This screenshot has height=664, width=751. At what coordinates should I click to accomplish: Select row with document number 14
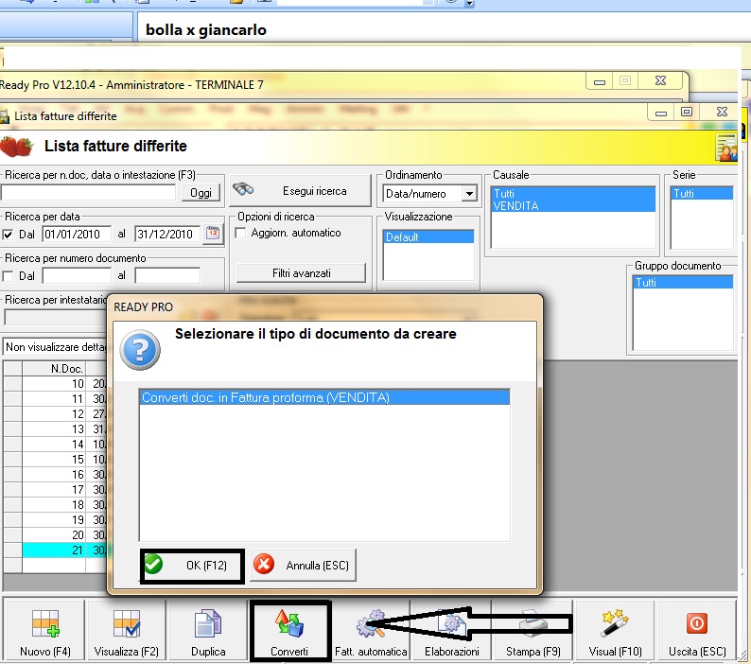[x=54, y=445]
